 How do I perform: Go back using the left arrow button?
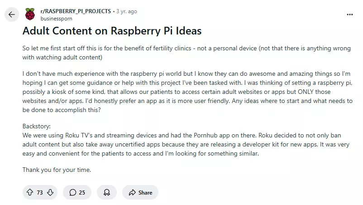coord(12,15)
